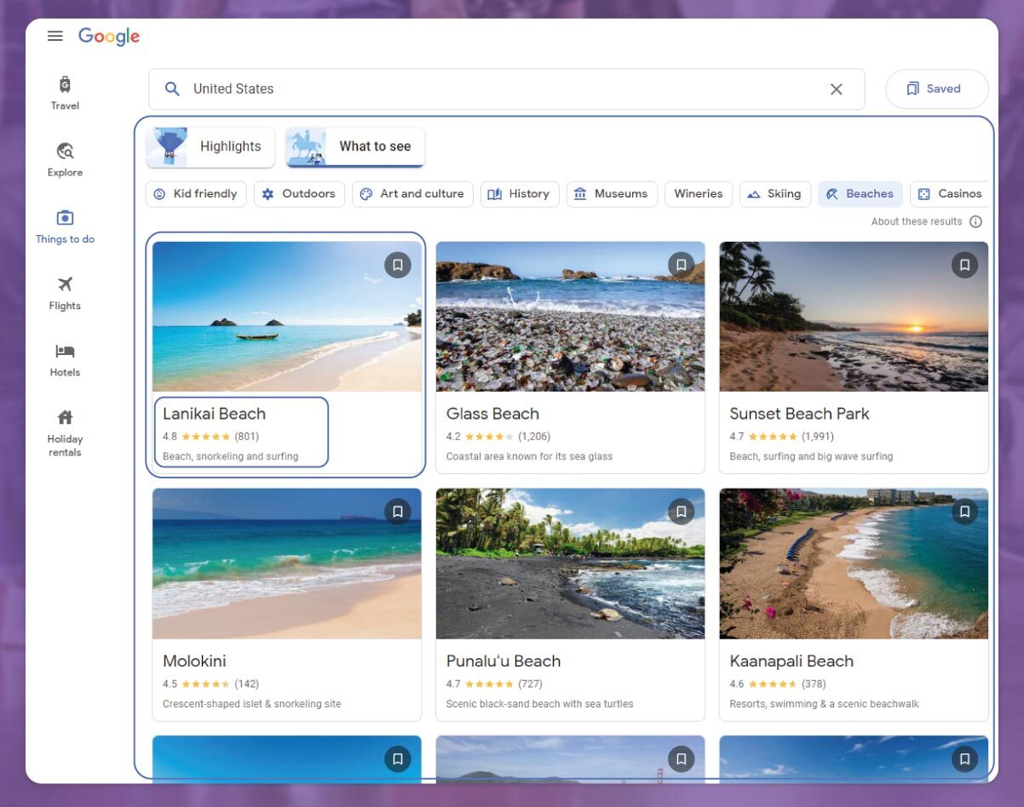The image size is (1024, 807).
Task: Open Travel in the sidebar
Action: pos(65,93)
